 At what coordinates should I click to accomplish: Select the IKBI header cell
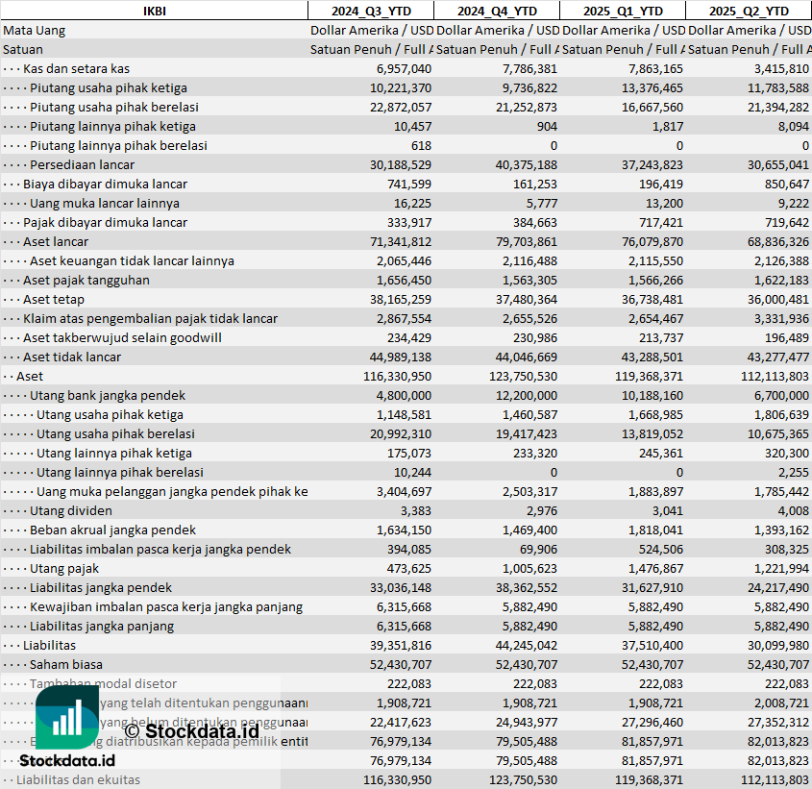point(154,11)
